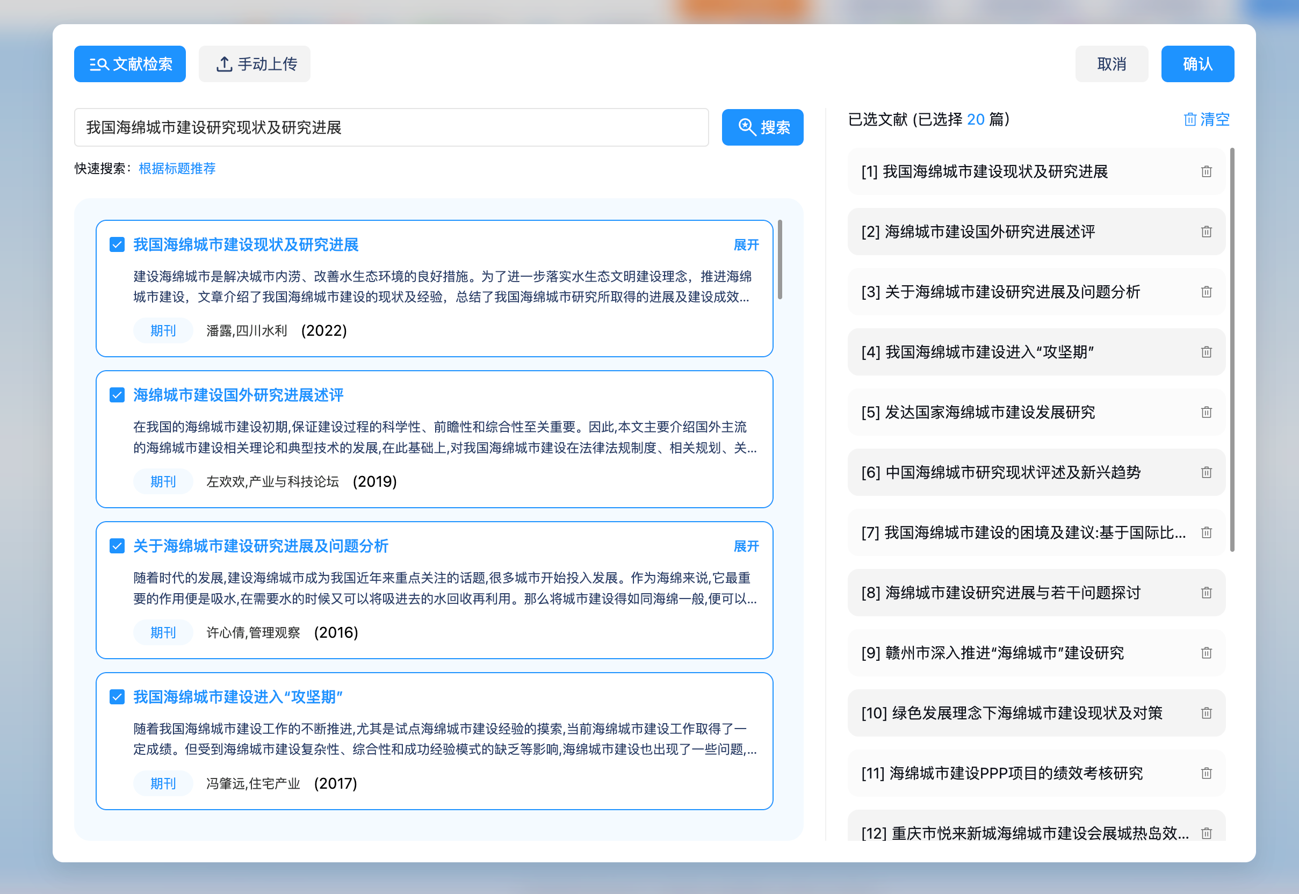Switch to 文献检索 tab
The image size is (1299, 894).
pos(130,64)
